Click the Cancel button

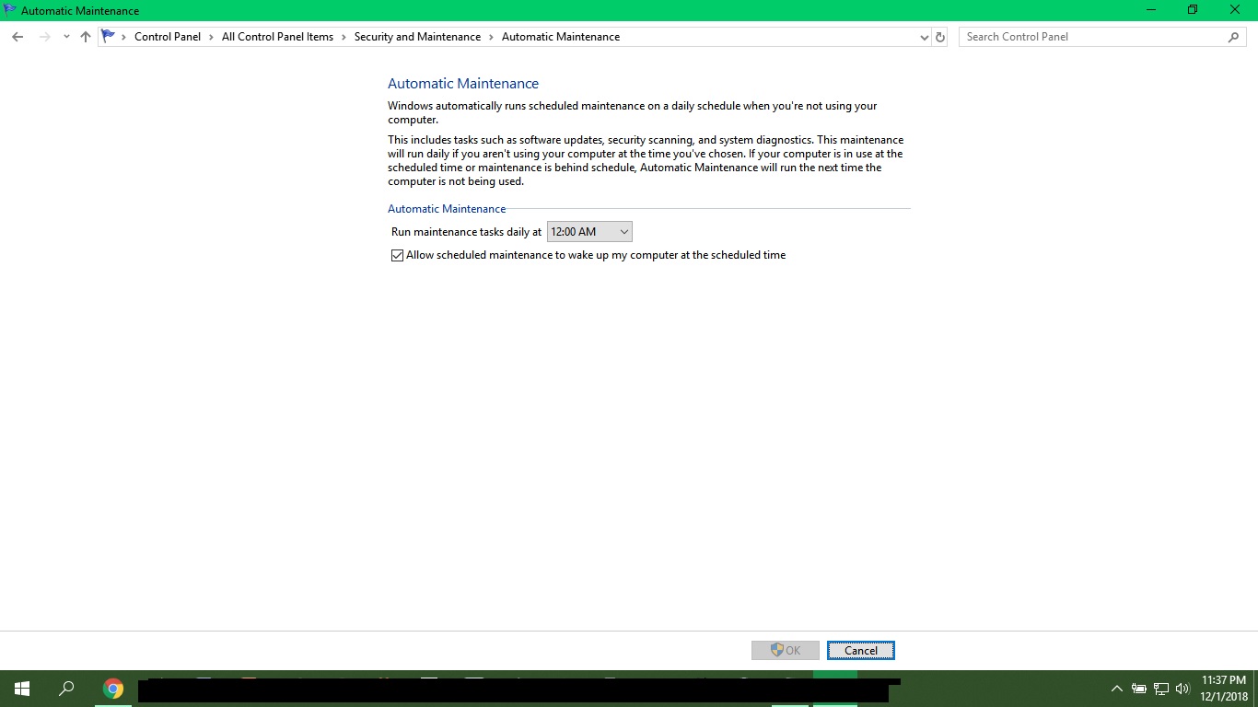860,650
